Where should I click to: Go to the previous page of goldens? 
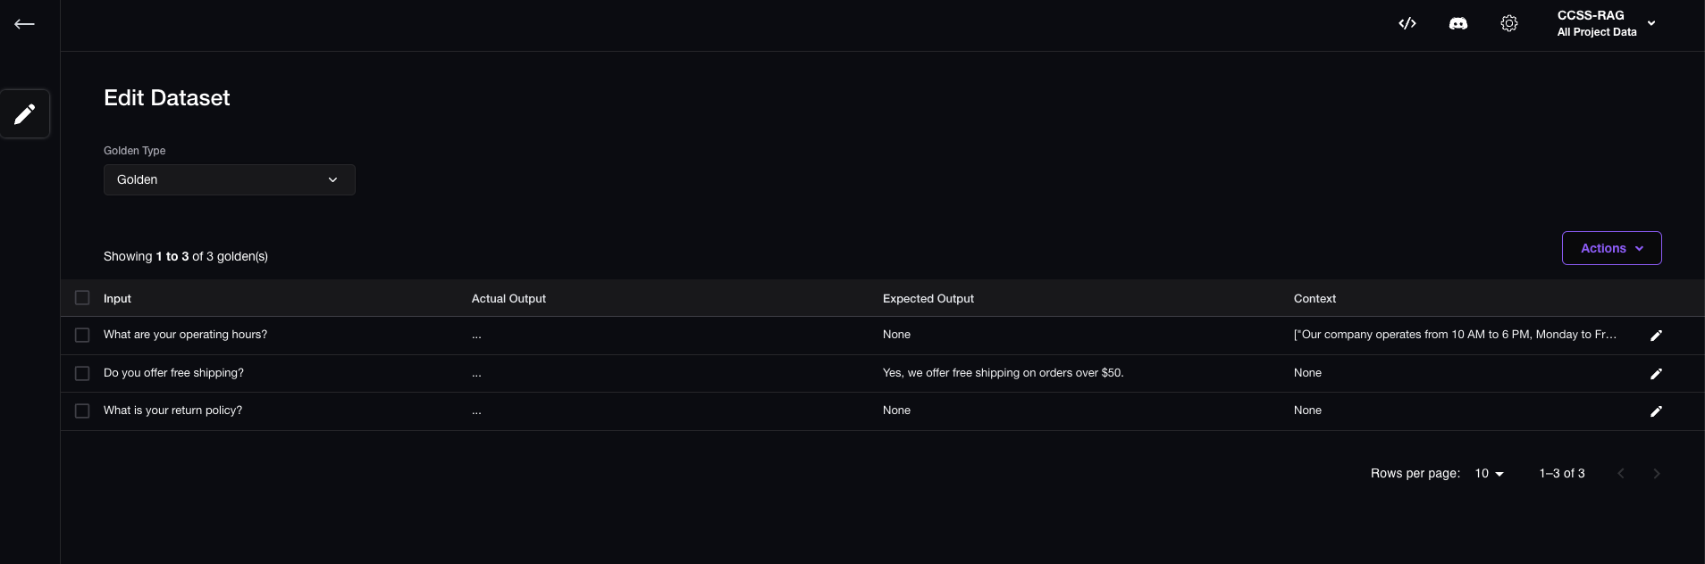click(x=1620, y=474)
